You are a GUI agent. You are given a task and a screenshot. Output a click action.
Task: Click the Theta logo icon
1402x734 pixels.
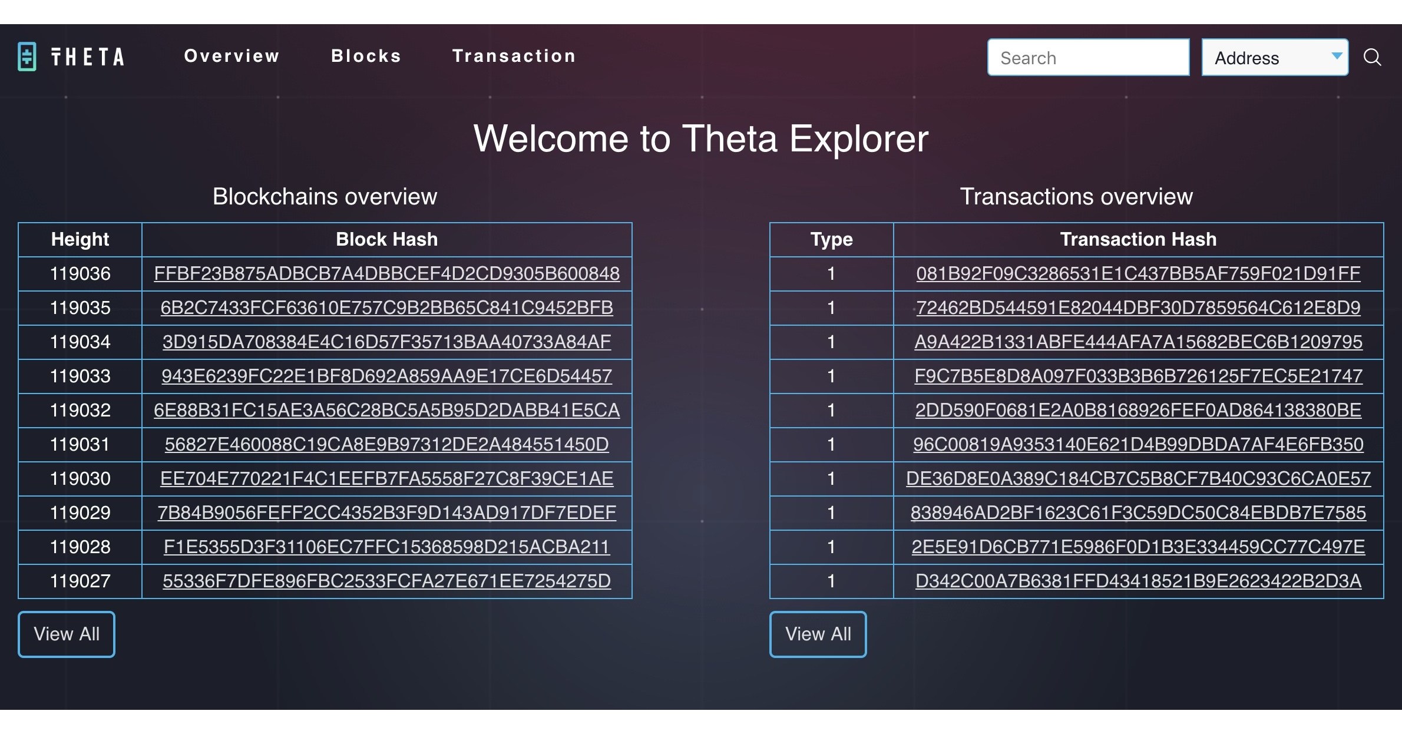[x=26, y=57]
